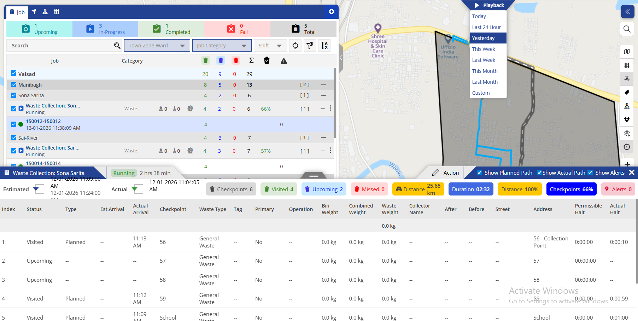Collapse right panel with double-chevron icon
The width and height of the screenshot is (638, 321).
pyautogui.click(x=627, y=12)
